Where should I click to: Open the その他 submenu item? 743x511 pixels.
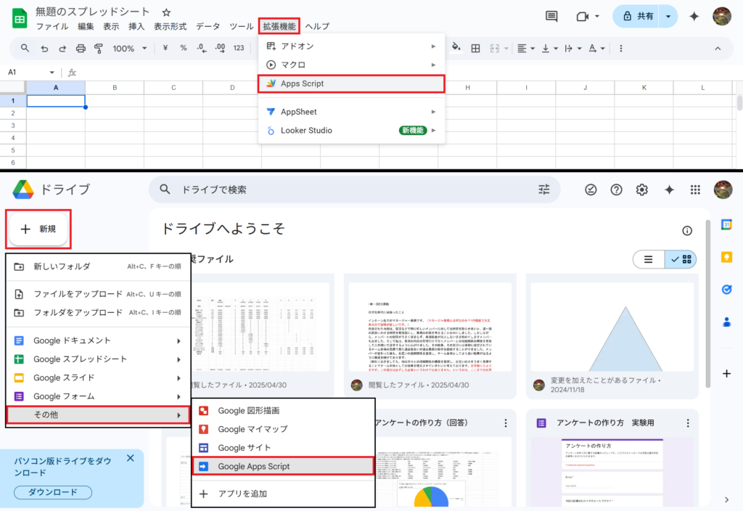coord(98,414)
